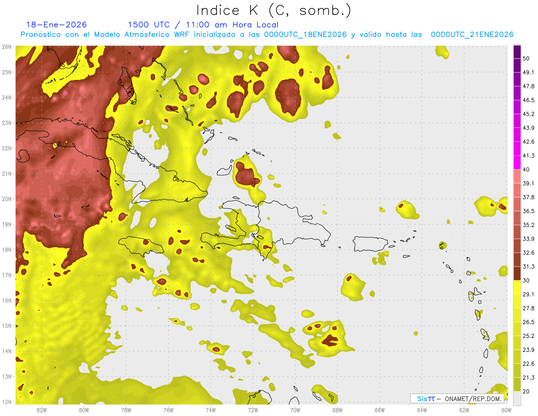This screenshot has width=538, height=416.
Task: Click the "30" color scale label
Action: tap(527, 280)
